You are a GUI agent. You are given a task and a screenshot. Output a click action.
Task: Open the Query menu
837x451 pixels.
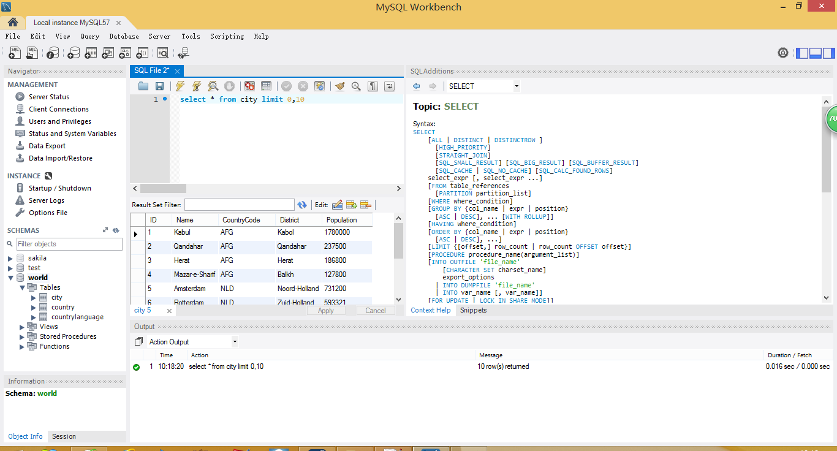coord(89,36)
